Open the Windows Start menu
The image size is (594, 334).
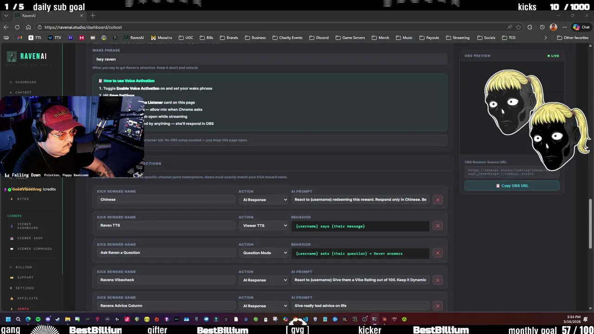click(8, 319)
